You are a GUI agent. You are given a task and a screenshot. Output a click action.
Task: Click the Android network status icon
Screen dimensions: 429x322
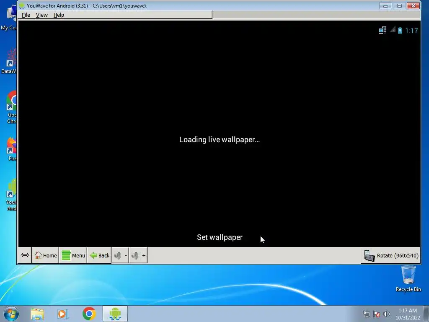[x=382, y=30]
